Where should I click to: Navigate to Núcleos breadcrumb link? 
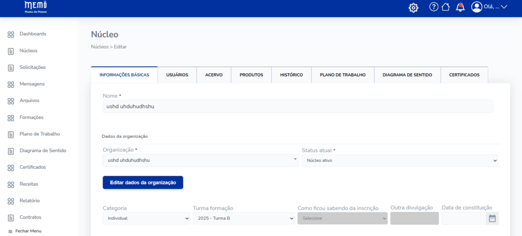point(99,47)
